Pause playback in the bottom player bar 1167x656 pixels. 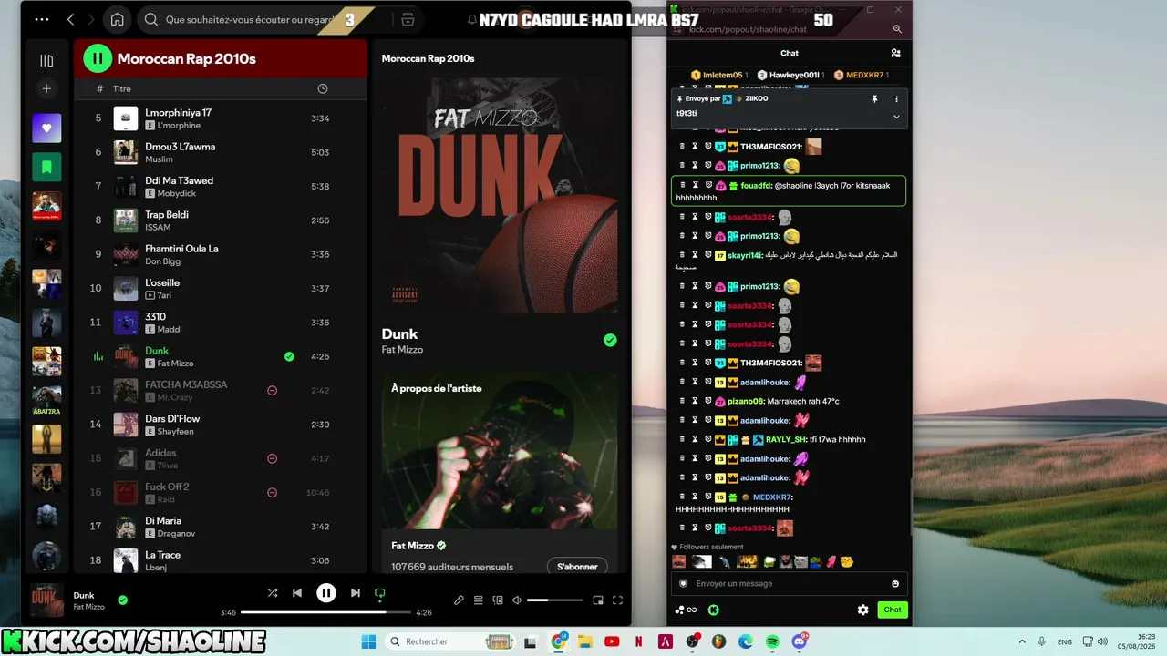(x=325, y=592)
